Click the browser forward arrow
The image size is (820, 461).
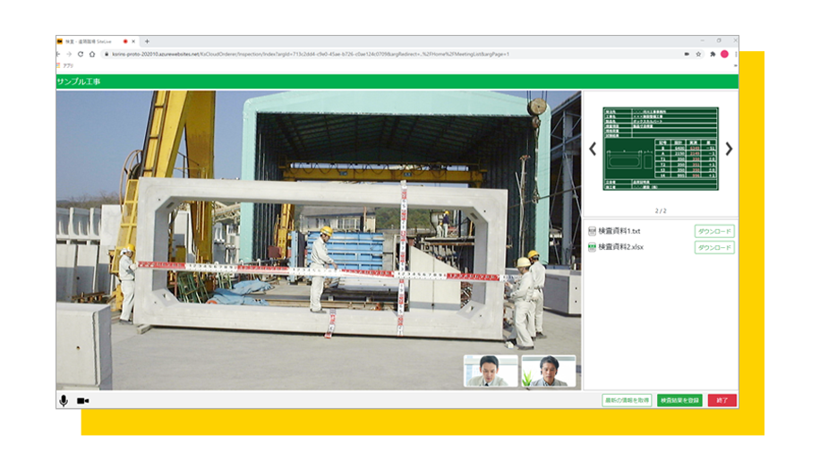tap(69, 54)
